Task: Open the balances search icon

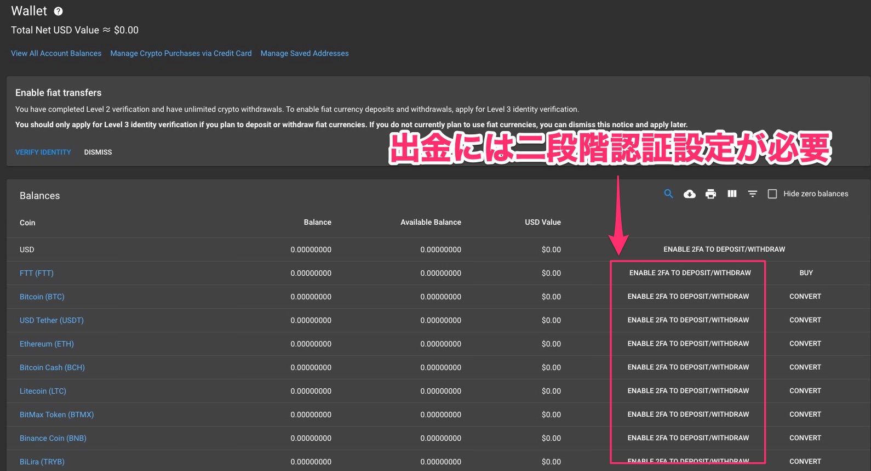Action: pos(668,194)
